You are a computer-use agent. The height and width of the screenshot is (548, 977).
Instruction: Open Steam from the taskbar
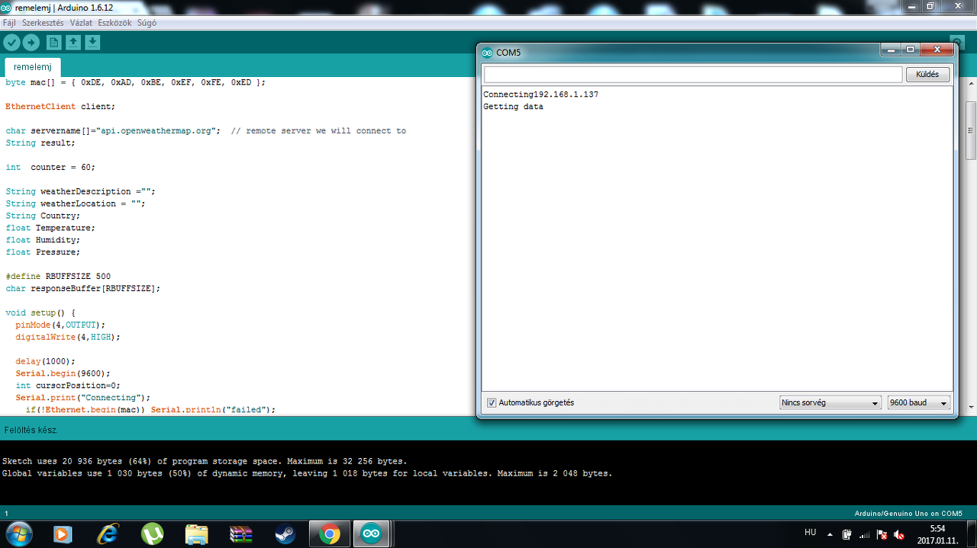coord(285,534)
